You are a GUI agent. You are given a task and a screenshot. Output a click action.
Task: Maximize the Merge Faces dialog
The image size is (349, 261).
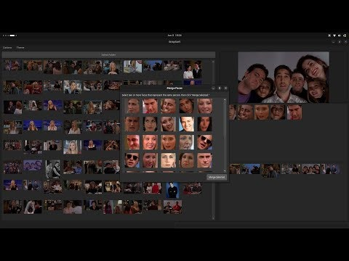pos(220,88)
